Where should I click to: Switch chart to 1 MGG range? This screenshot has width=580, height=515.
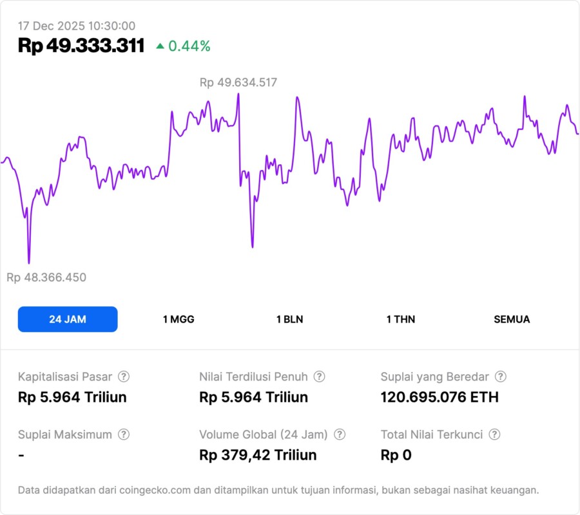(179, 319)
